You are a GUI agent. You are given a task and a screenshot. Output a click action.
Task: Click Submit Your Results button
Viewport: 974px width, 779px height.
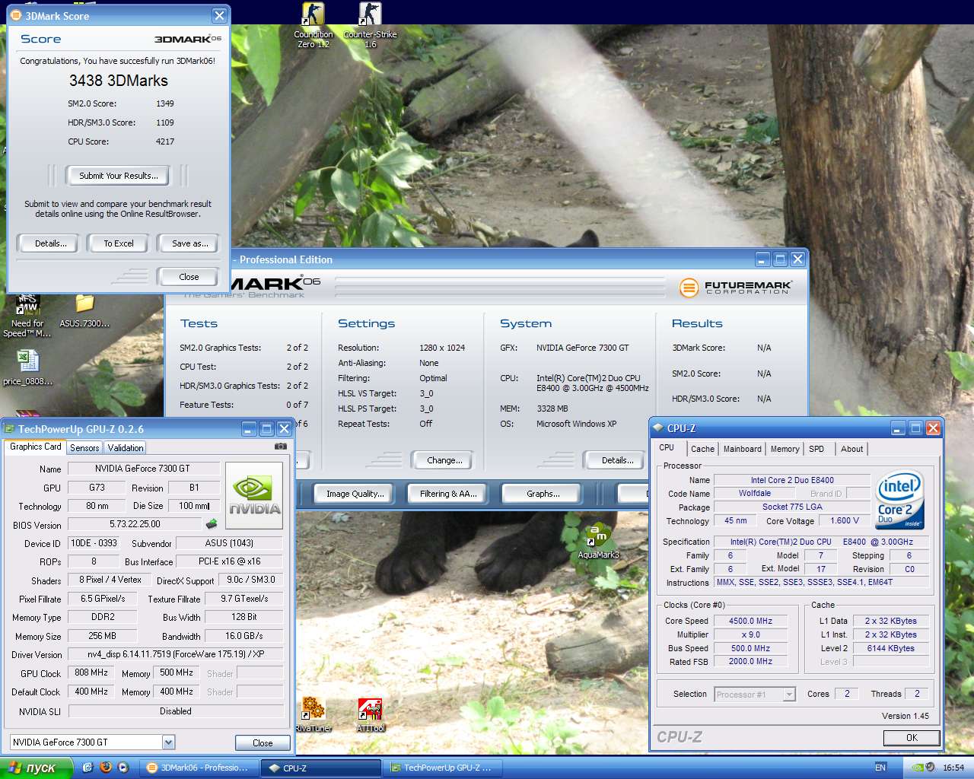point(119,176)
